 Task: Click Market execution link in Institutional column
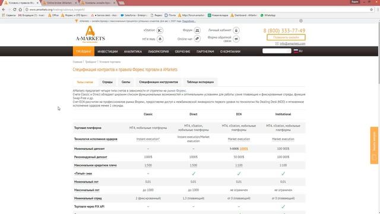283,139
